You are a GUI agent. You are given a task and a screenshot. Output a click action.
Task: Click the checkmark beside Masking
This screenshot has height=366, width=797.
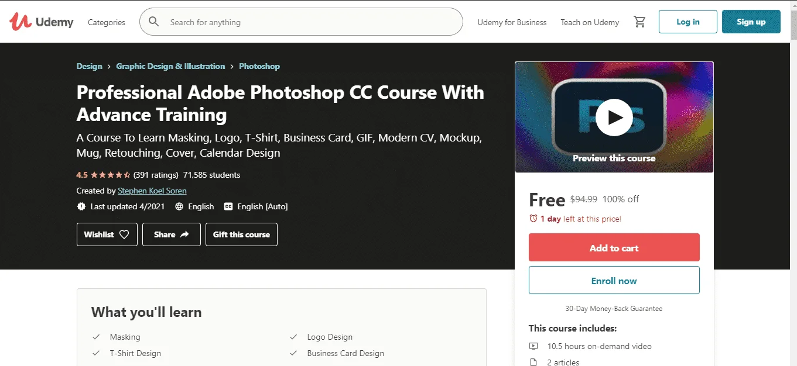coord(96,337)
